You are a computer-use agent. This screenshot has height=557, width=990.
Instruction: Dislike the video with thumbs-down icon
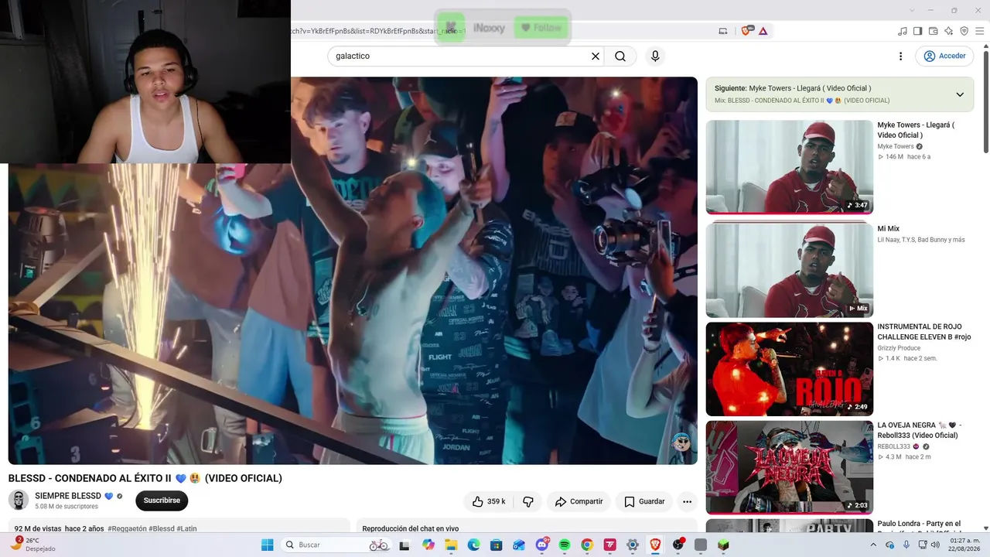pos(528,501)
